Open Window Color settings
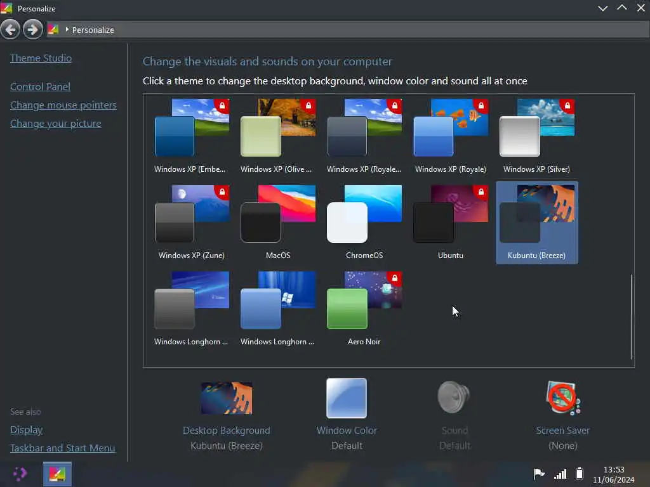 point(347,416)
